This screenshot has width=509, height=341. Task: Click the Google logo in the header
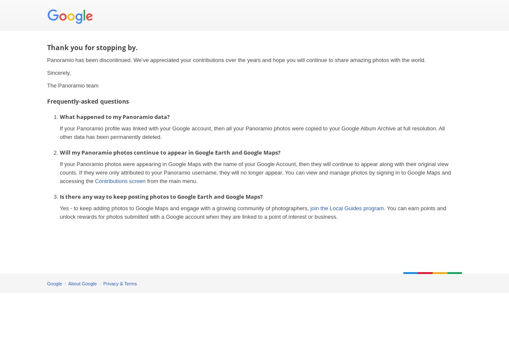tap(70, 16)
